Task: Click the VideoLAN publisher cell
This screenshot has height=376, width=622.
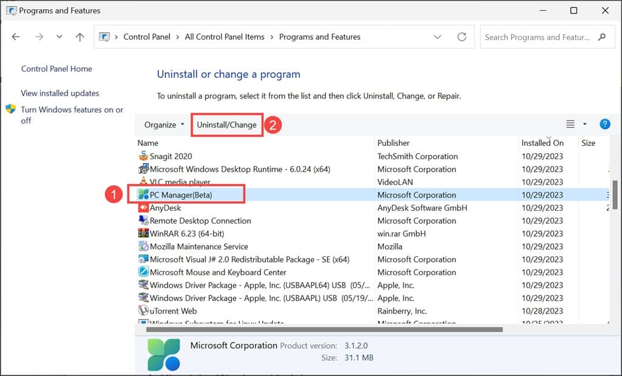Action: [x=395, y=182]
